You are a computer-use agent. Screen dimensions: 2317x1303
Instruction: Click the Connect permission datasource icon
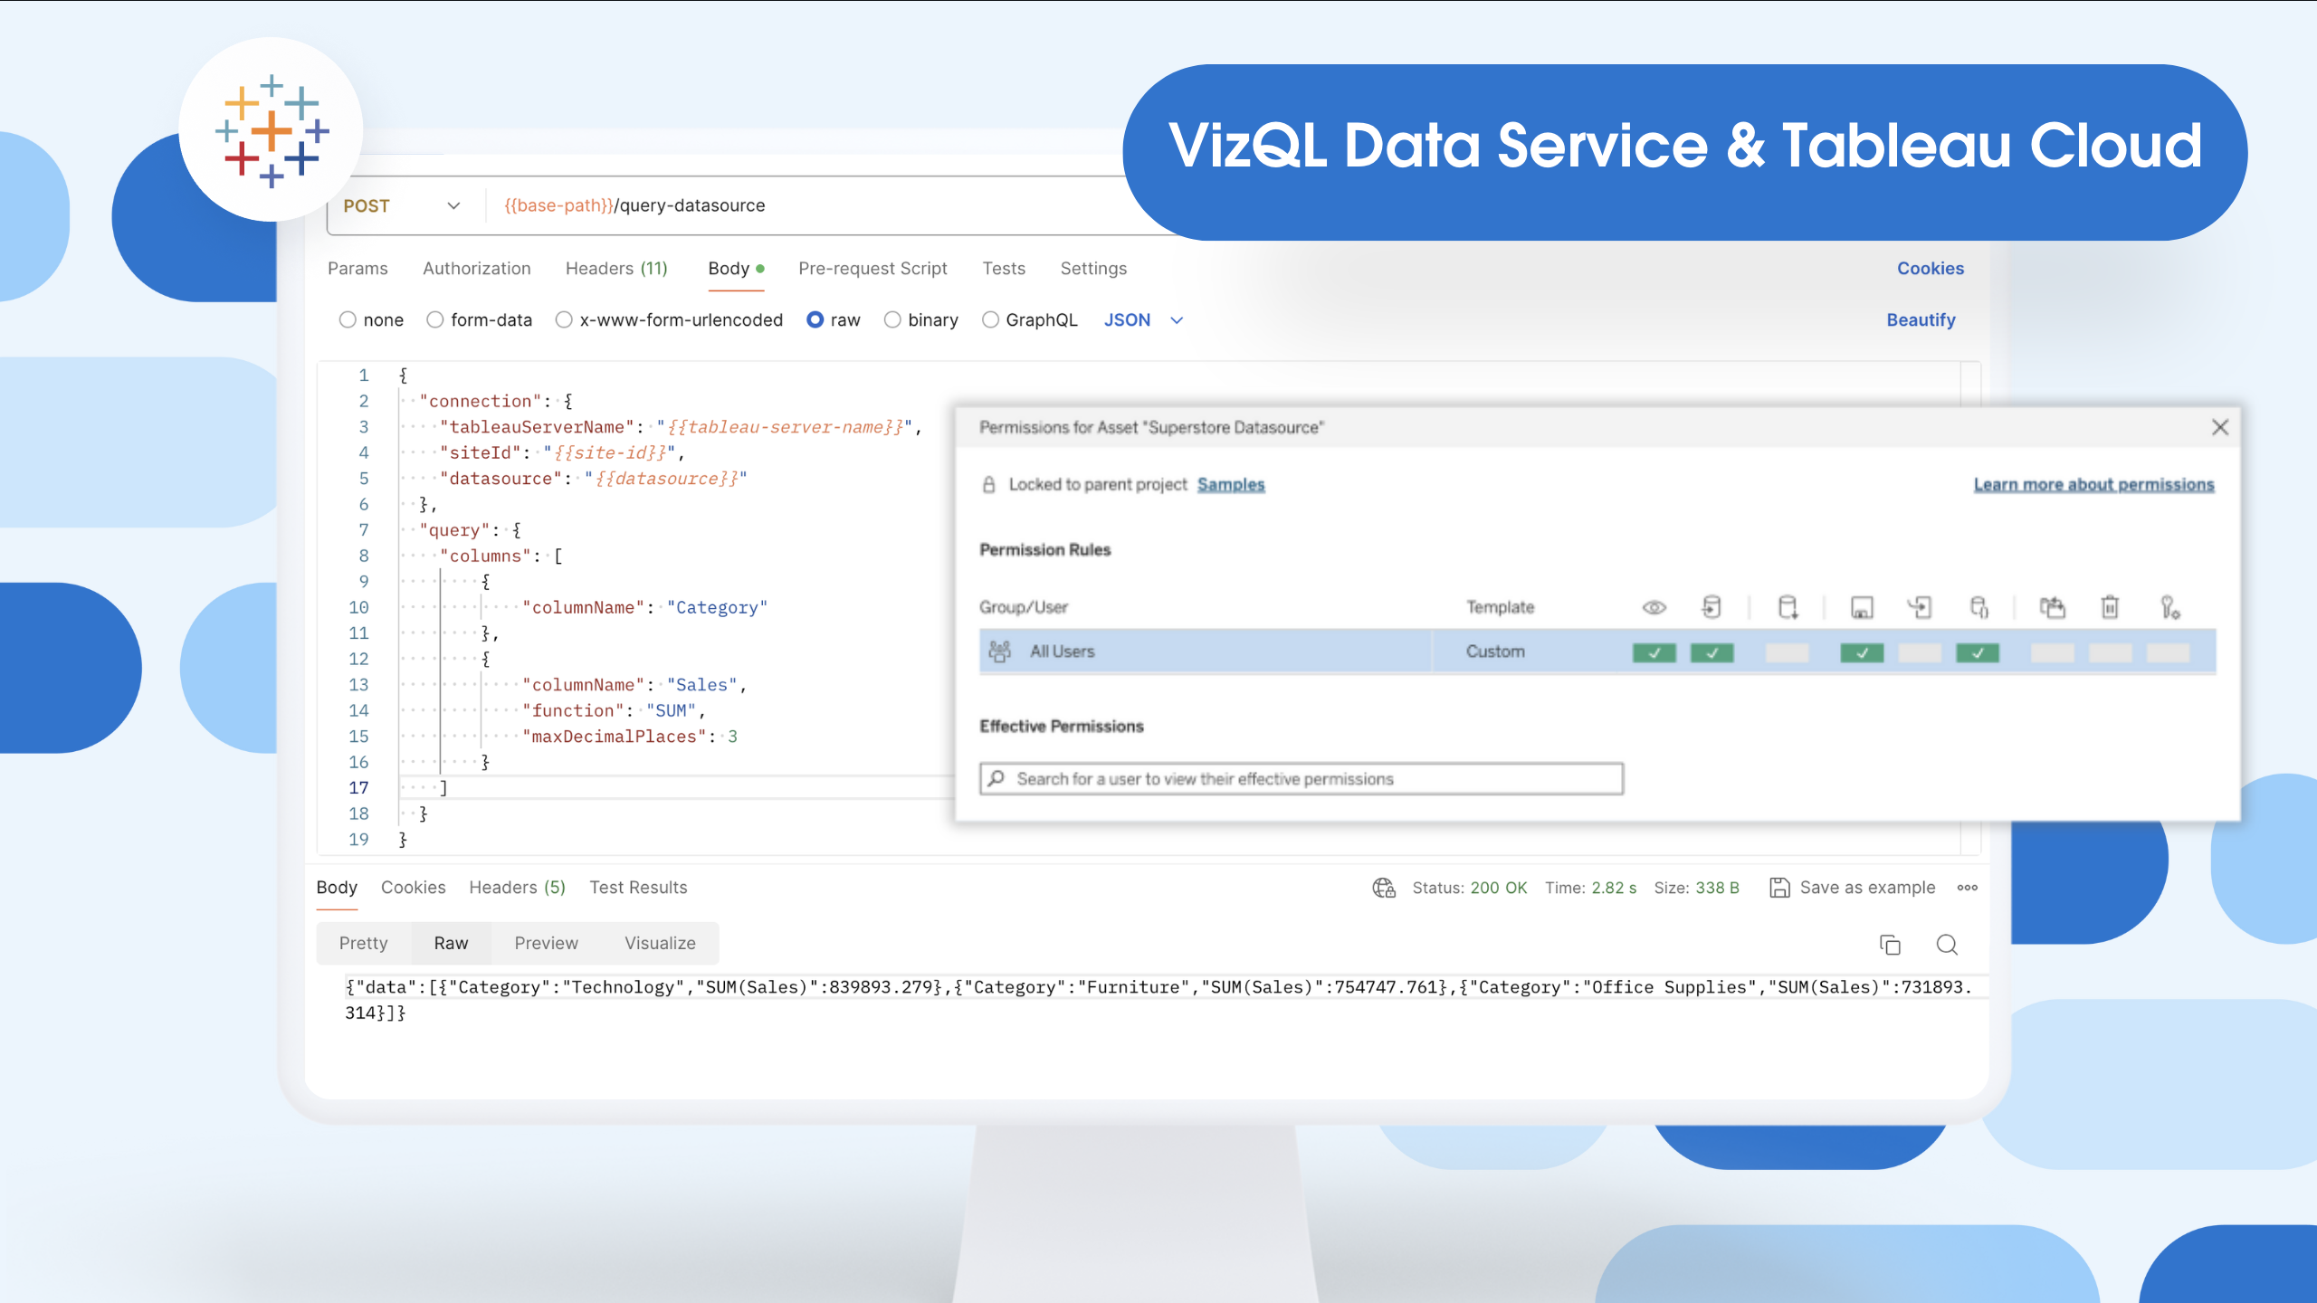tap(1712, 607)
